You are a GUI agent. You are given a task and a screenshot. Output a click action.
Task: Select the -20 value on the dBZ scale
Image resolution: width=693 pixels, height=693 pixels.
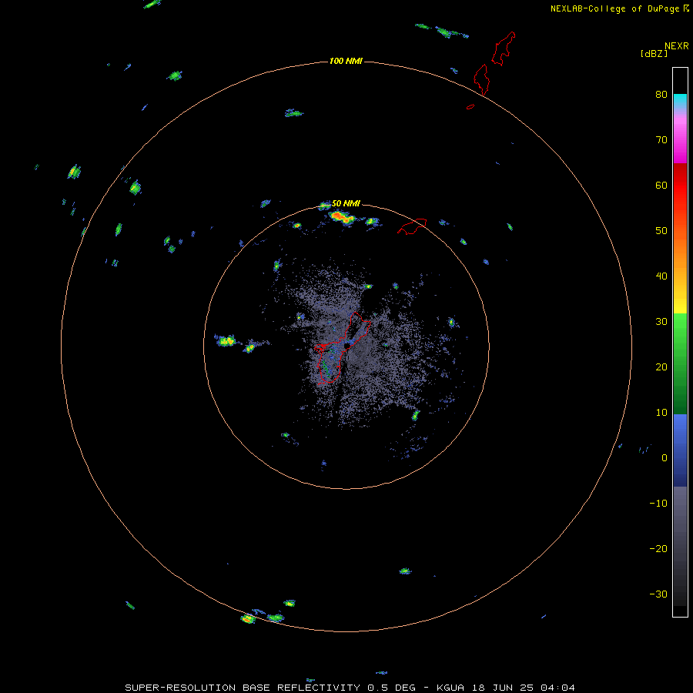658,549
